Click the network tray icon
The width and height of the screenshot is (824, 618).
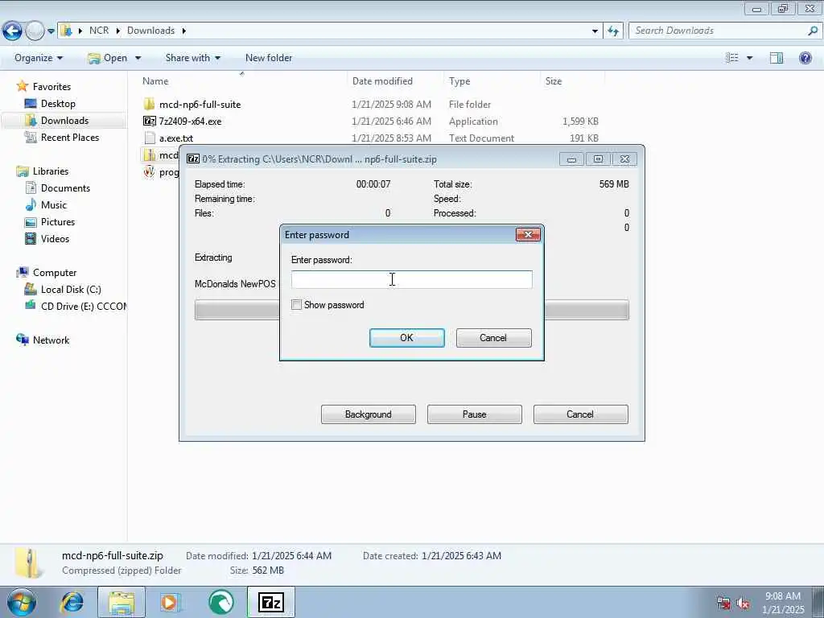pos(723,604)
